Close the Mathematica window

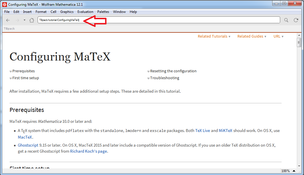pos(295,3)
